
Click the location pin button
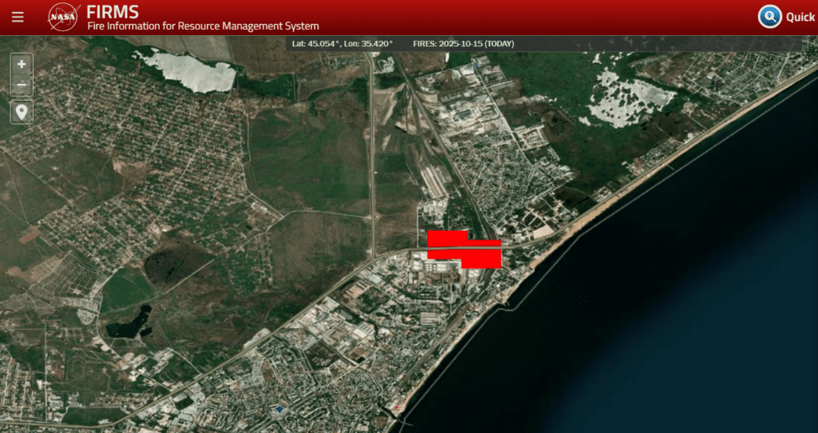(22, 112)
